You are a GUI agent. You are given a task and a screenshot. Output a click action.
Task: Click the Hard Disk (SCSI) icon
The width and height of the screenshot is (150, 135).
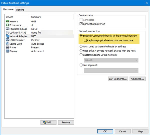pyautogui.click(x=7, y=29)
